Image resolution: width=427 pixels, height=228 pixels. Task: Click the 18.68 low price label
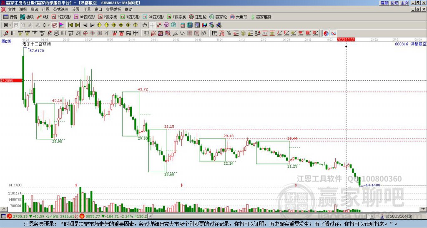(169, 174)
